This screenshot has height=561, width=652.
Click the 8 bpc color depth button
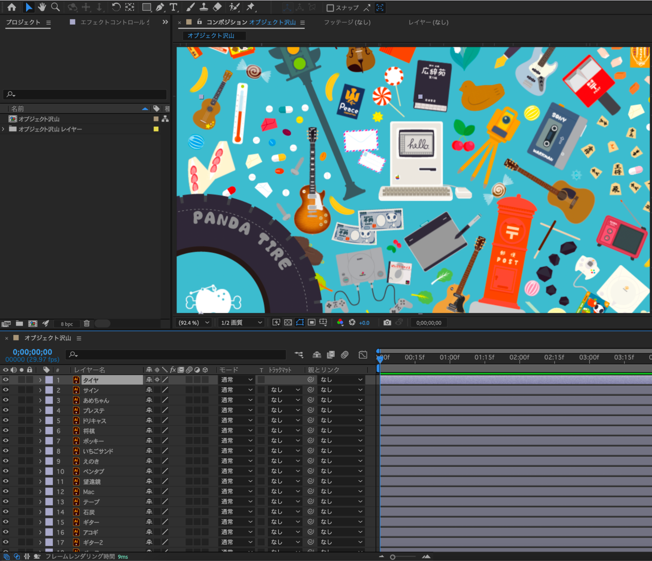point(67,324)
